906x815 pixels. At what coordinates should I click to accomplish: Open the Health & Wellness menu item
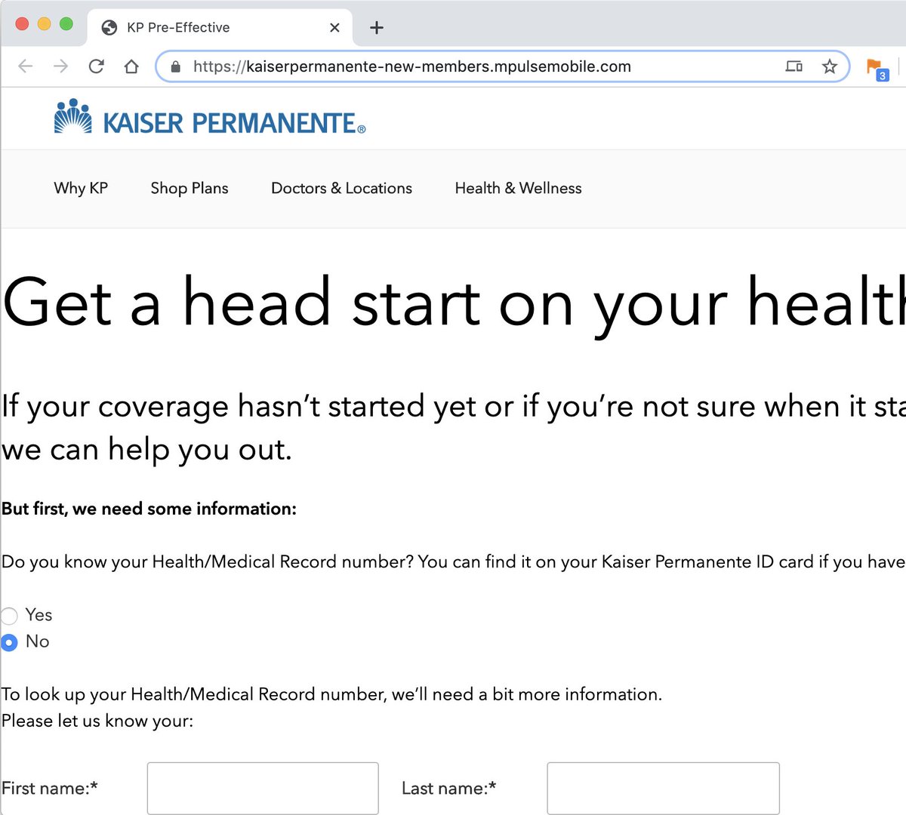coord(518,189)
